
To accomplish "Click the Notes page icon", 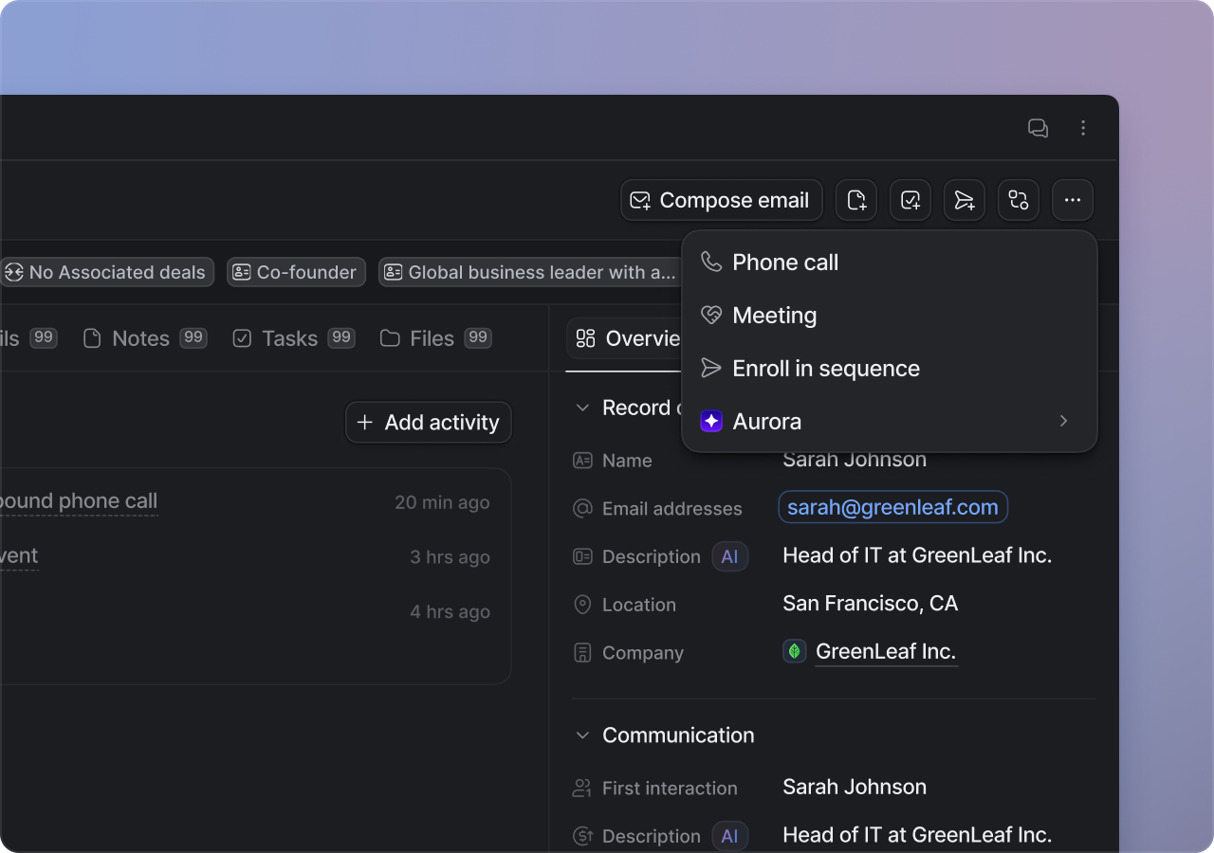I will point(92,338).
